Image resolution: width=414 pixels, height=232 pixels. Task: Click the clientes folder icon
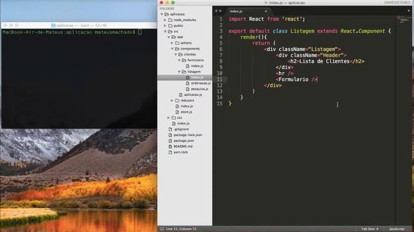coord(180,54)
